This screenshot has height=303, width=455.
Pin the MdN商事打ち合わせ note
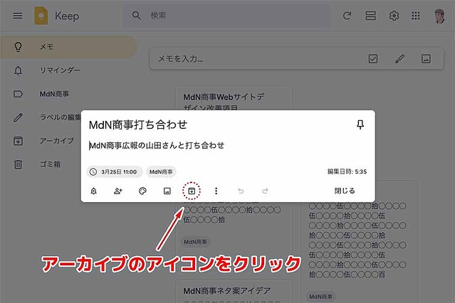click(x=360, y=124)
